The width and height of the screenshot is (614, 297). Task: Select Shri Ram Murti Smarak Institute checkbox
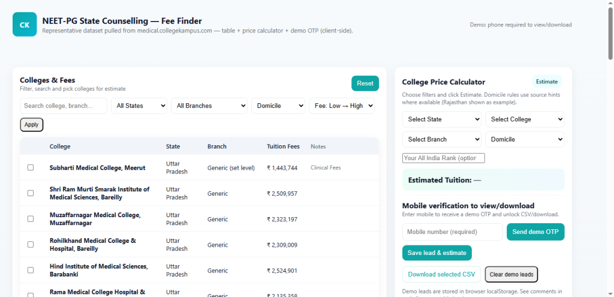tap(31, 193)
